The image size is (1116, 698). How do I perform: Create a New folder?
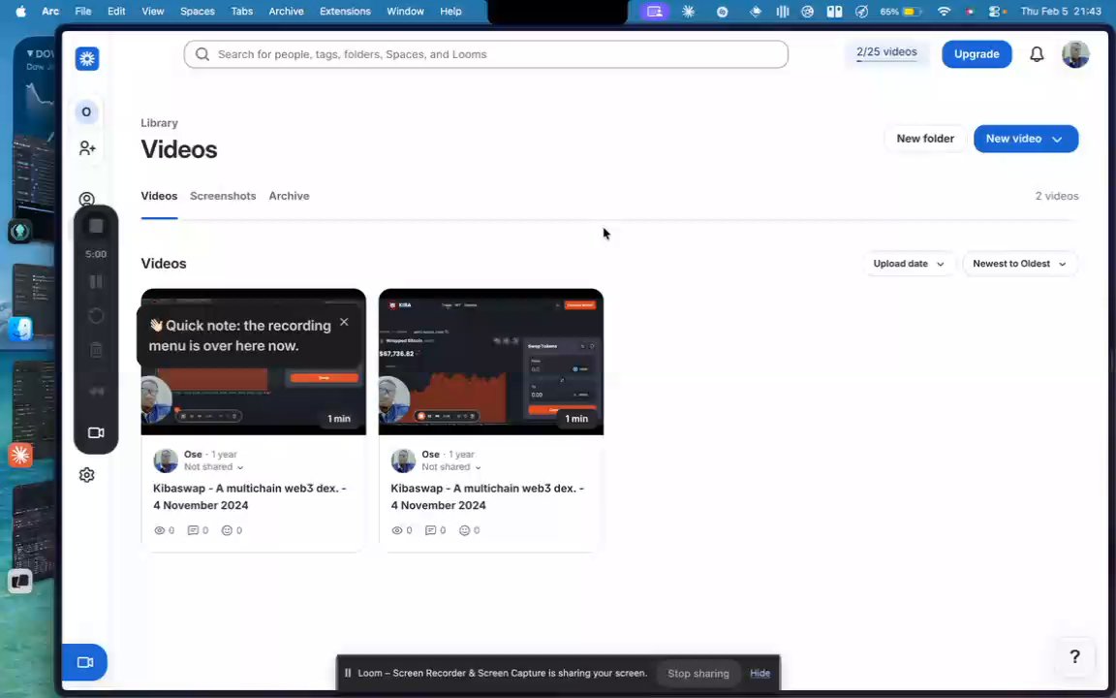(925, 139)
